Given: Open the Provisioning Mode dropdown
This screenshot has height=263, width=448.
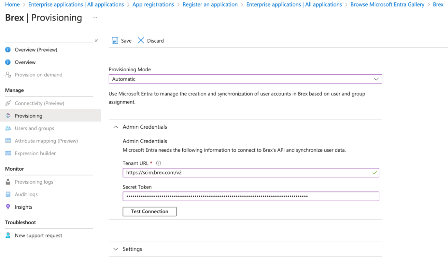Looking at the screenshot, I should [x=376, y=79].
